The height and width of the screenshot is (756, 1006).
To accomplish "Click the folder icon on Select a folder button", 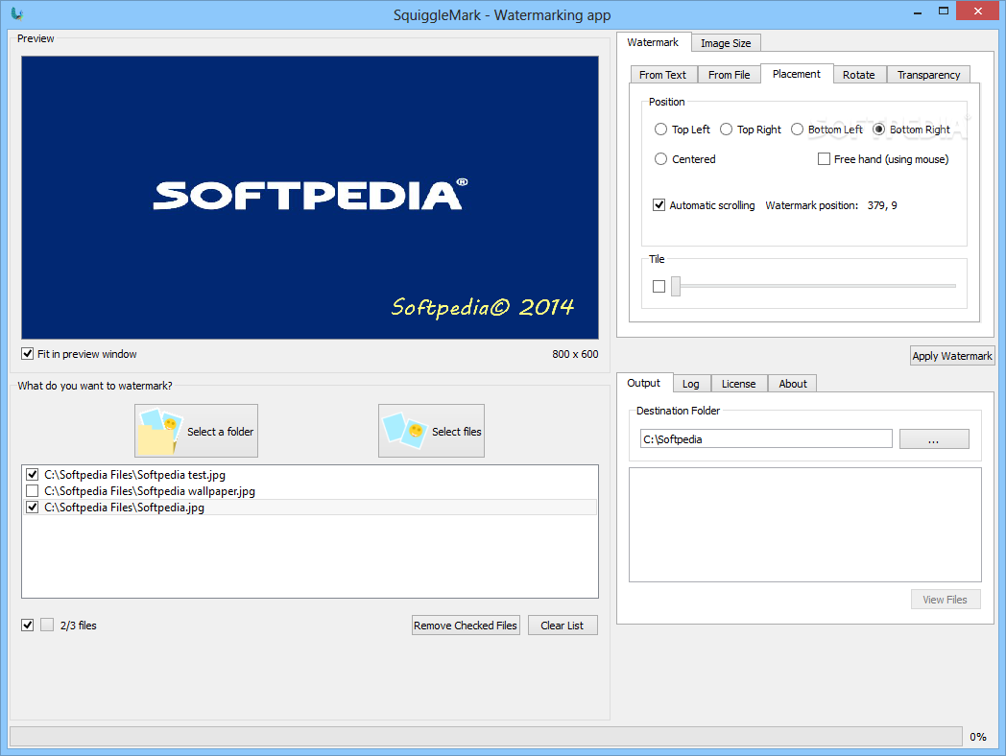I will point(160,432).
